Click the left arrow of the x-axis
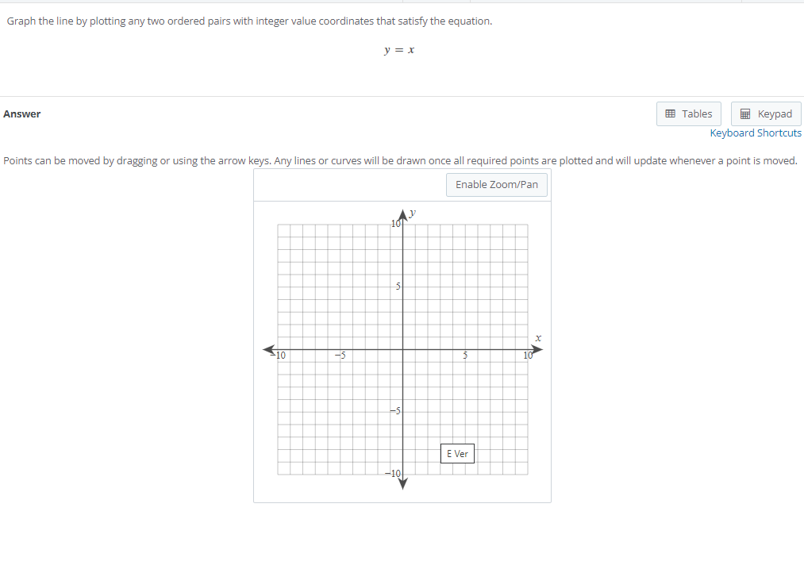This screenshot has height=569, width=804. 266,348
